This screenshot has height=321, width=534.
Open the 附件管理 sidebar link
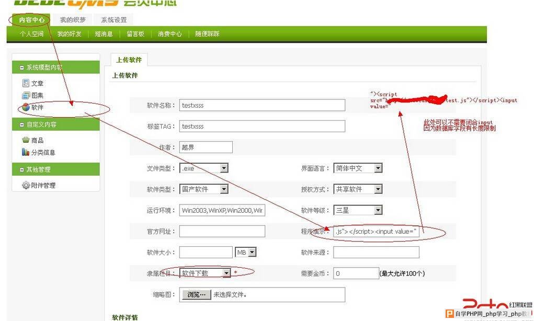[43, 186]
